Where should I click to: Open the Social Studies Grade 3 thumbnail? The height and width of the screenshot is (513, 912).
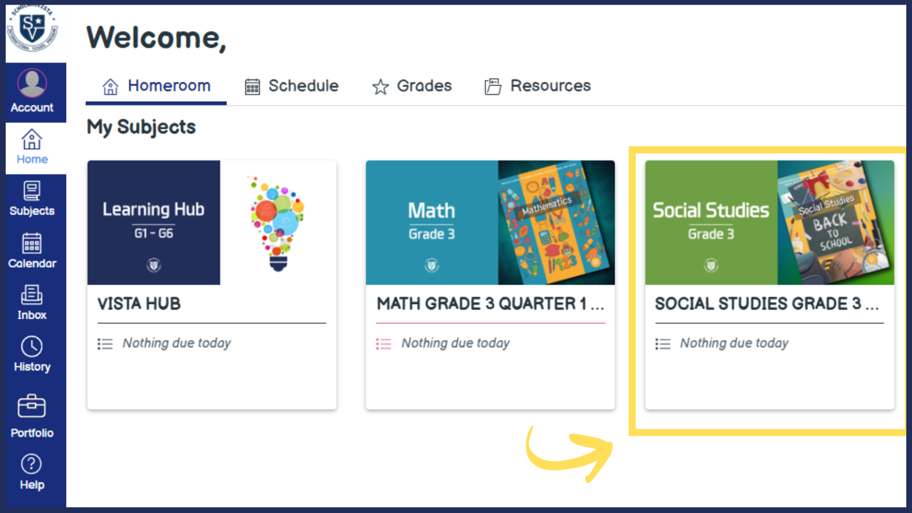[769, 222]
